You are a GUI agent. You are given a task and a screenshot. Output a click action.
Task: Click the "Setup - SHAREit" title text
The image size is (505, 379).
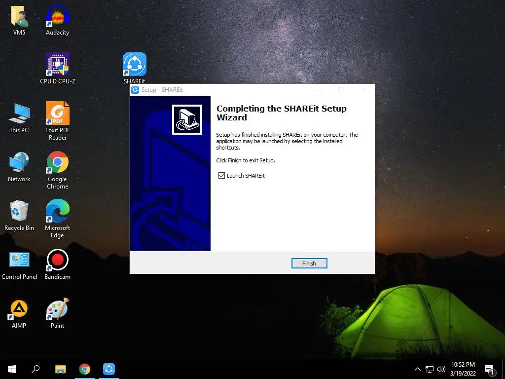[x=162, y=90]
